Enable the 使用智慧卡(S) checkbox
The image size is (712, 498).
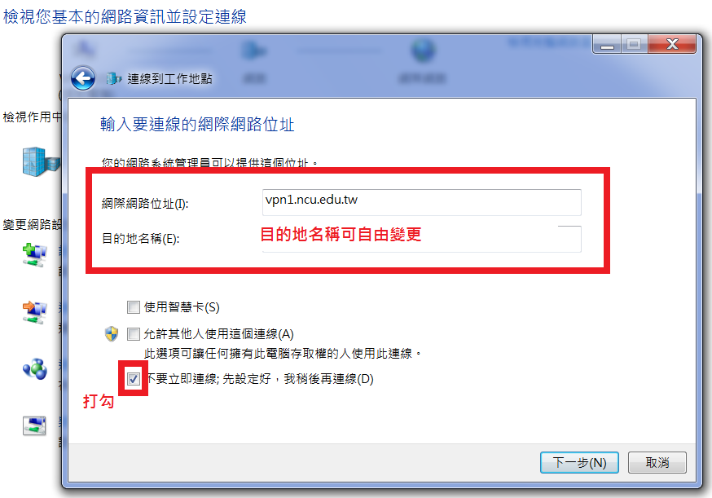pyautogui.click(x=133, y=307)
